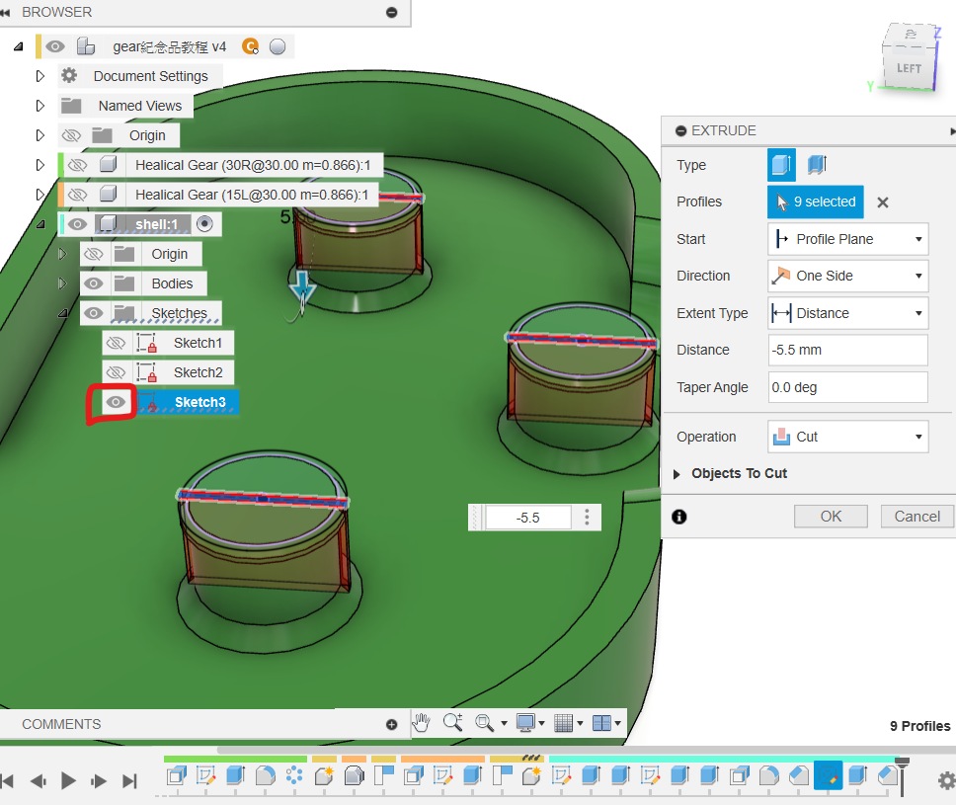Screen dimensions: 956x805
Task: Open the Extent Type dropdown
Action: click(847, 313)
